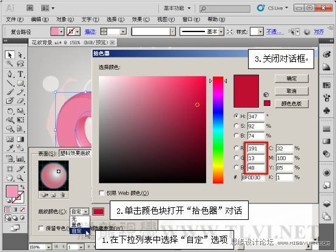Viewport: 336px width, 252px height.
Task: Open the arrange documents dropdown
Action: (x=47, y=8)
